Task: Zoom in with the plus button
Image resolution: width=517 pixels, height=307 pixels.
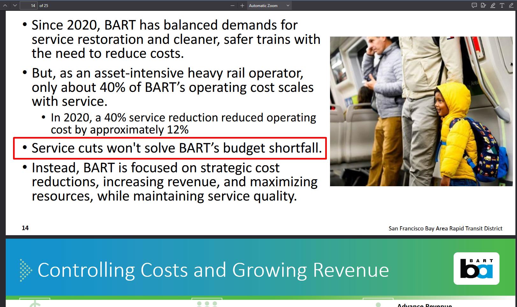Action: click(242, 5)
